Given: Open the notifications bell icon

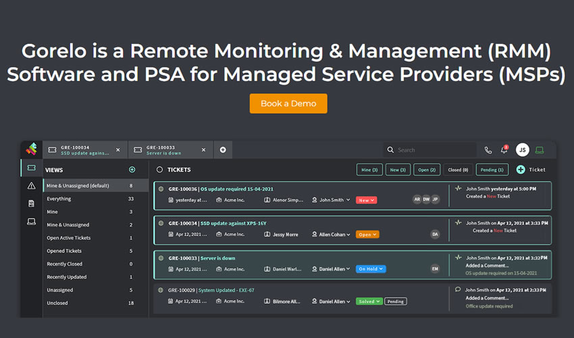Looking at the screenshot, I should 504,149.
